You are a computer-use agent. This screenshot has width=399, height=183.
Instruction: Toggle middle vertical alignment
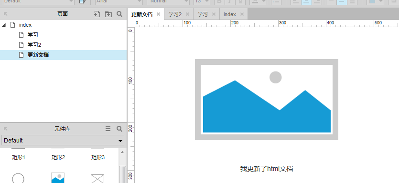click(x=342, y=2)
